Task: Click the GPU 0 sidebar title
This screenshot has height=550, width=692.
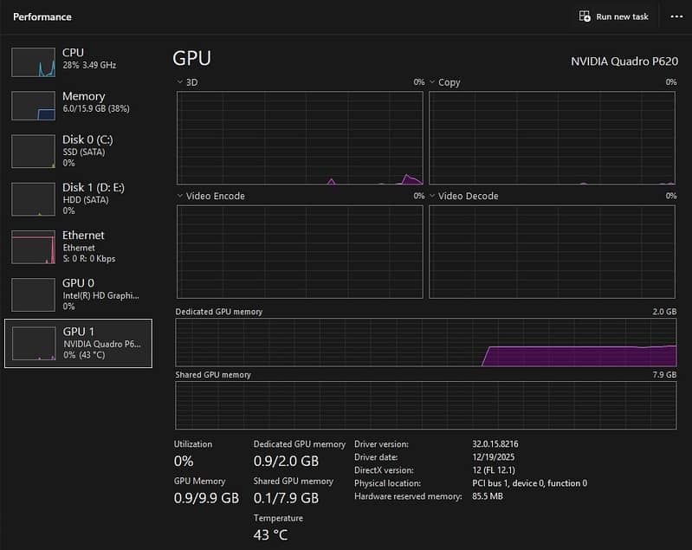Action: point(78,283)
